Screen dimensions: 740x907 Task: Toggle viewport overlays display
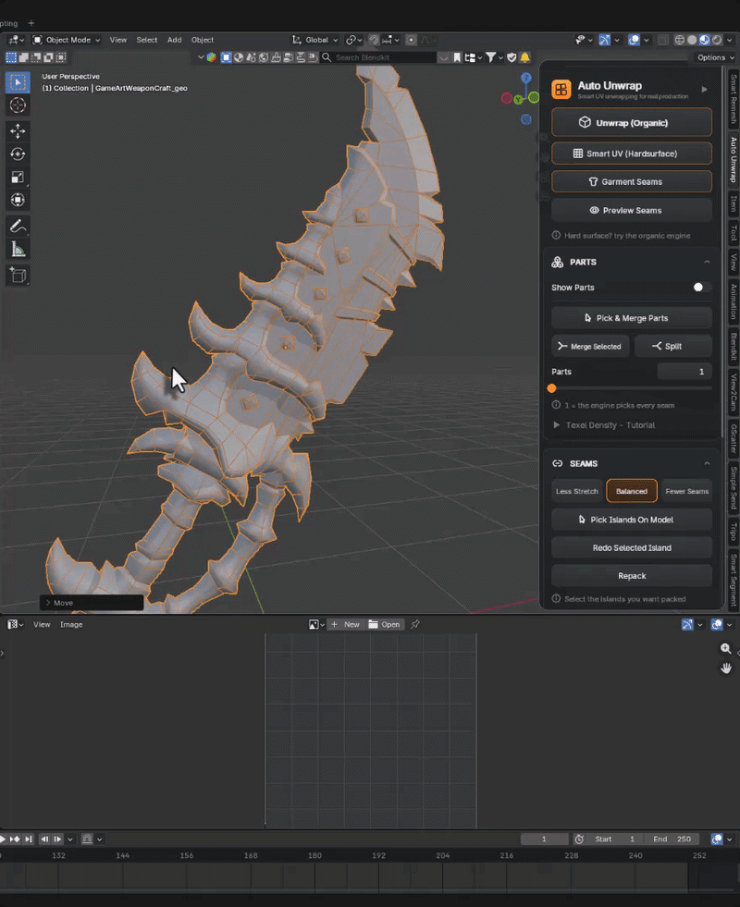pyautogui.click(x=635, y=40)
